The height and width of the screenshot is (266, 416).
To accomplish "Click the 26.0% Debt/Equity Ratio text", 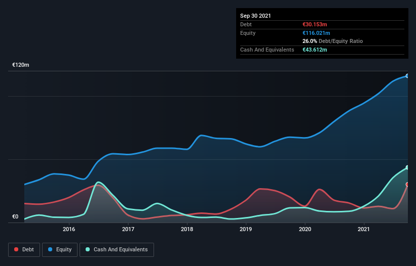I will [x=333, y=41].
